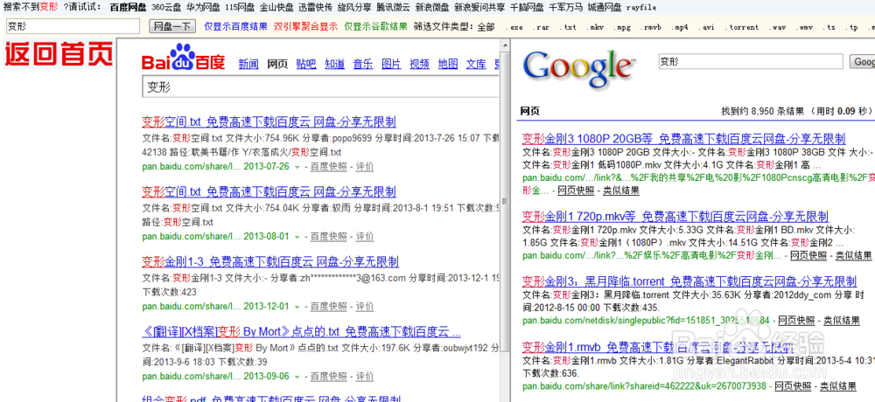Click the Baidu pane vertical scrollbar
The height and width of the screenshot is (402, 875).
click(505, 201)
